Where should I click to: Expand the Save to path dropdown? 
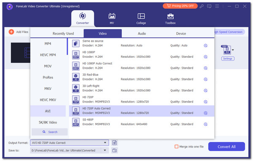pyautogui.click(x=105, y=150)
